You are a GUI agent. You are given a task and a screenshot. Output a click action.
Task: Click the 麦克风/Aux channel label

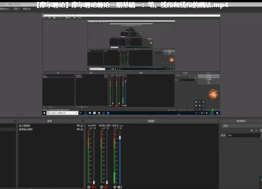[118, 126]
